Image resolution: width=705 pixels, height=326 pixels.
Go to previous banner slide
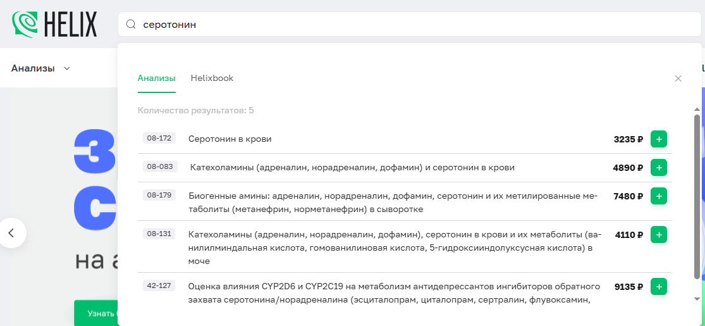click(11, 233)
